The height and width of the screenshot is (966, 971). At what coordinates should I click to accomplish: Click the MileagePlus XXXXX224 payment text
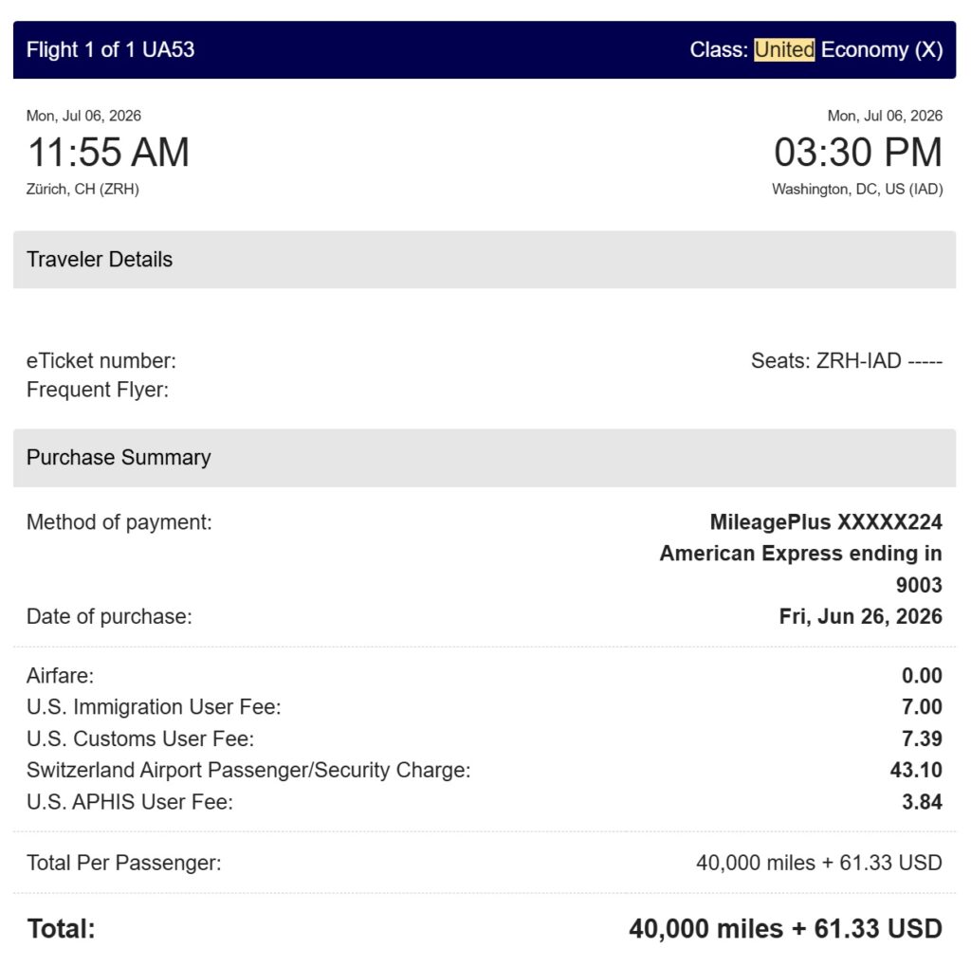point(826,522)
